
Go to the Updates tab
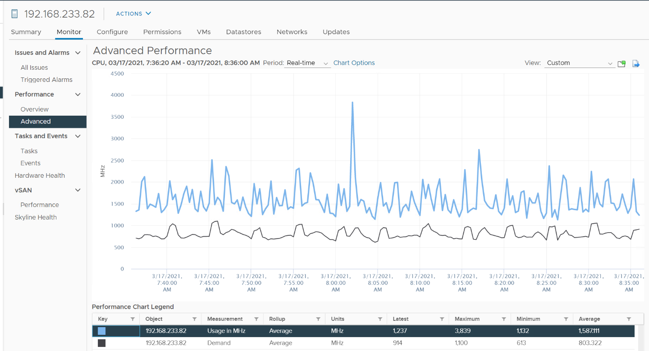[336, 32]
